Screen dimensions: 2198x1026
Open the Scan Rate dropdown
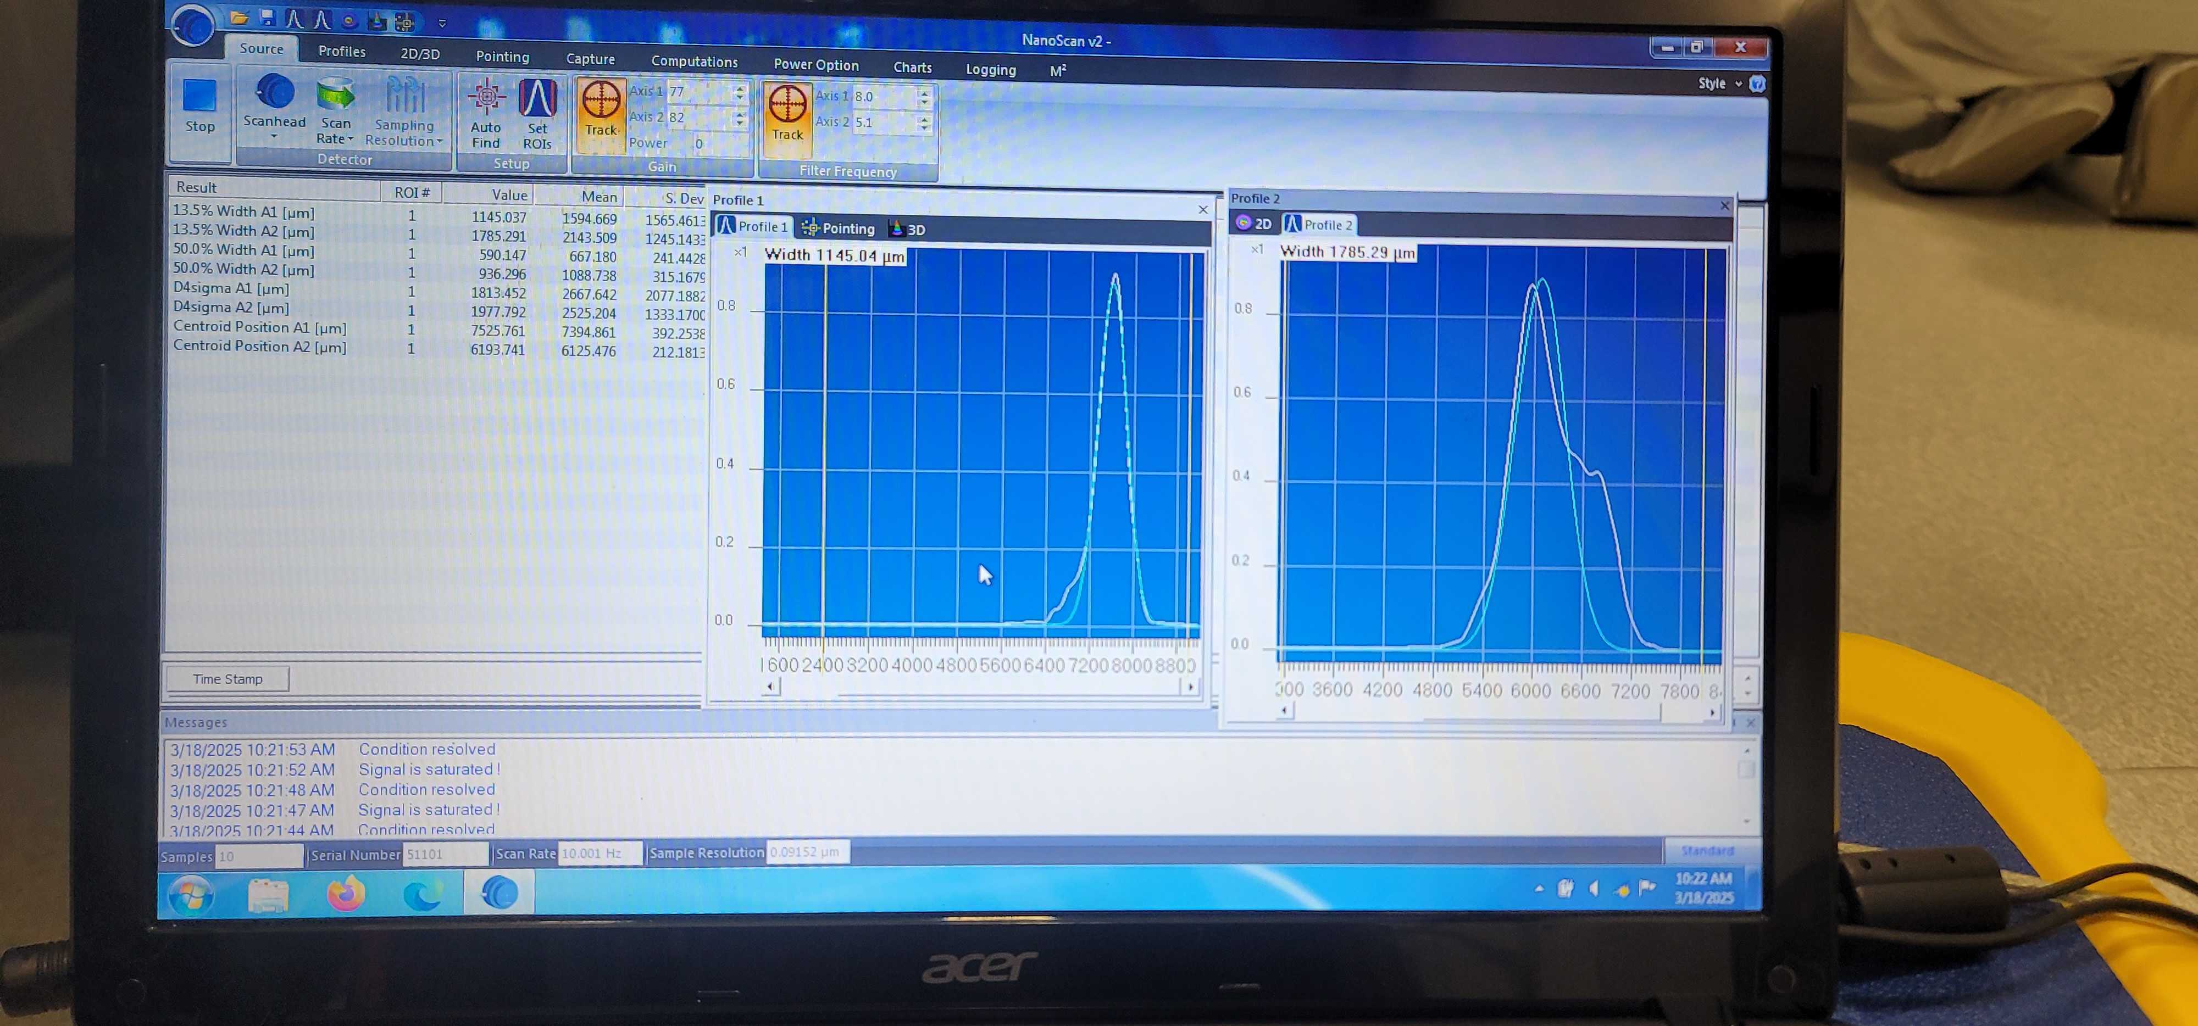pos(335,111)
